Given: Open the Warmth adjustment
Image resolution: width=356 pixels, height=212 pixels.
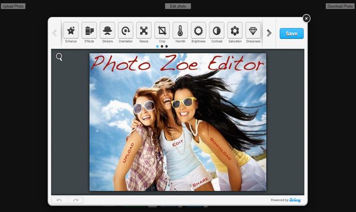Looking at the screenshot, I should click(180, 31).
